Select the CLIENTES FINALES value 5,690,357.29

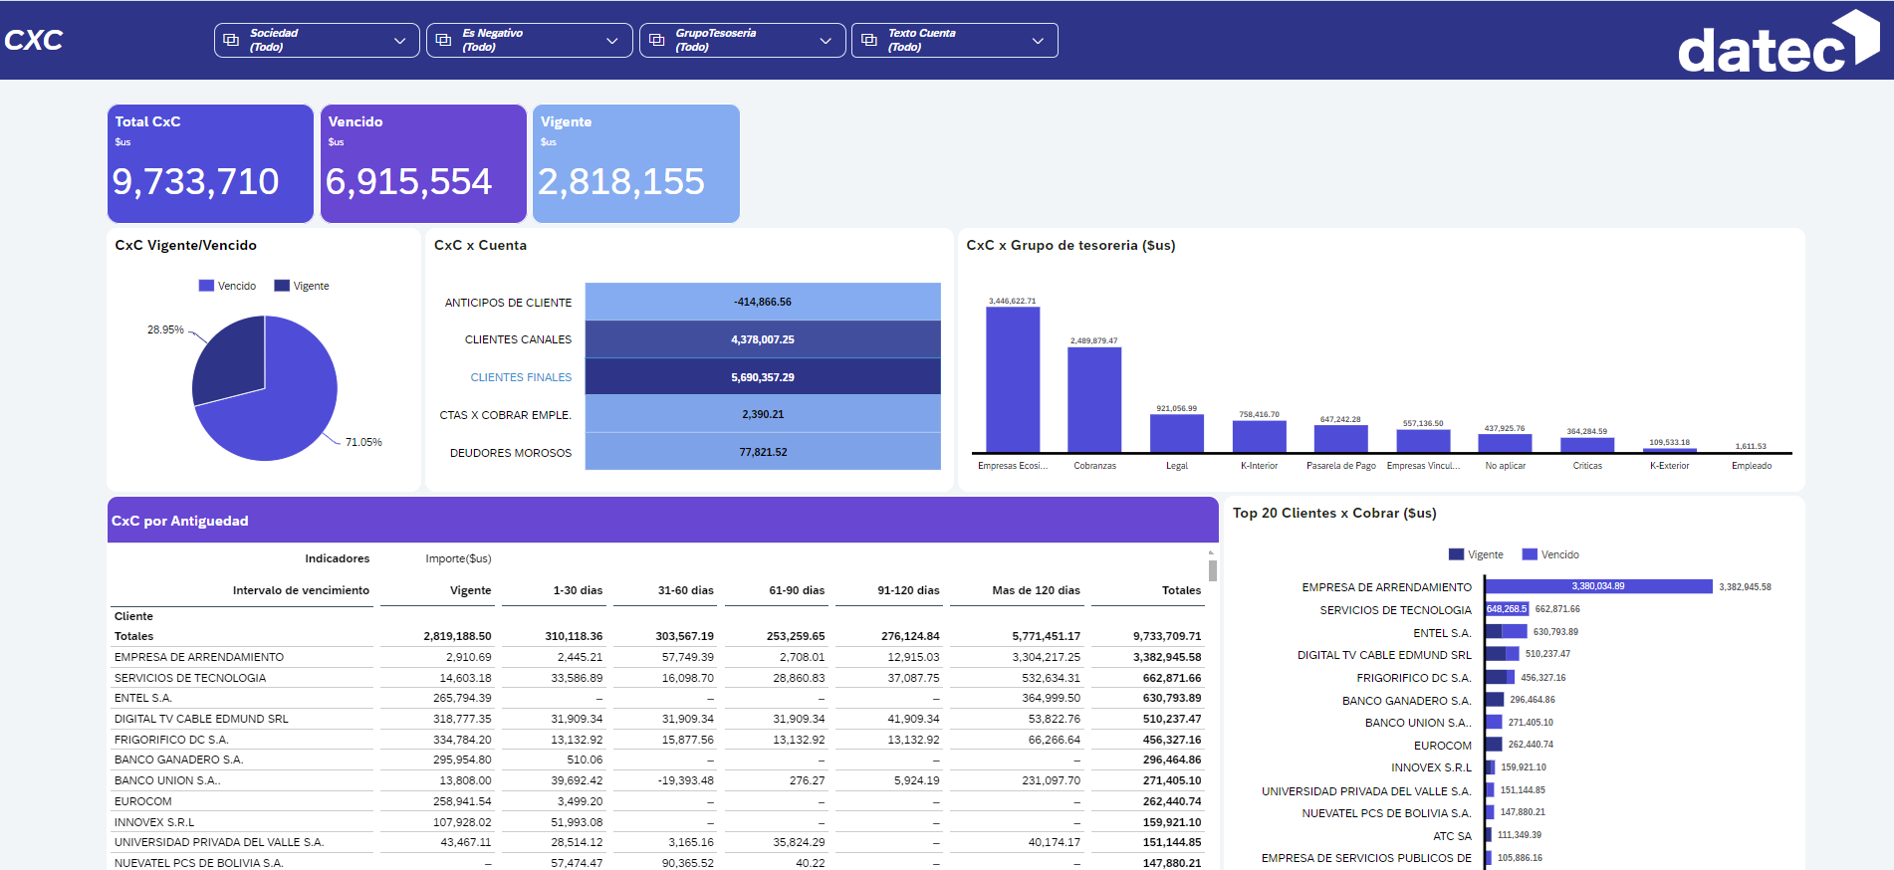click(763, 377)
